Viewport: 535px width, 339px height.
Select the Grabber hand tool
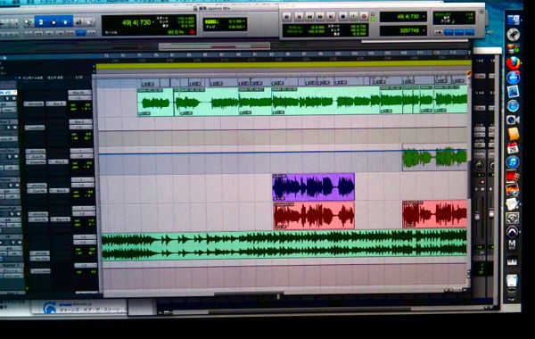point(65,22)
